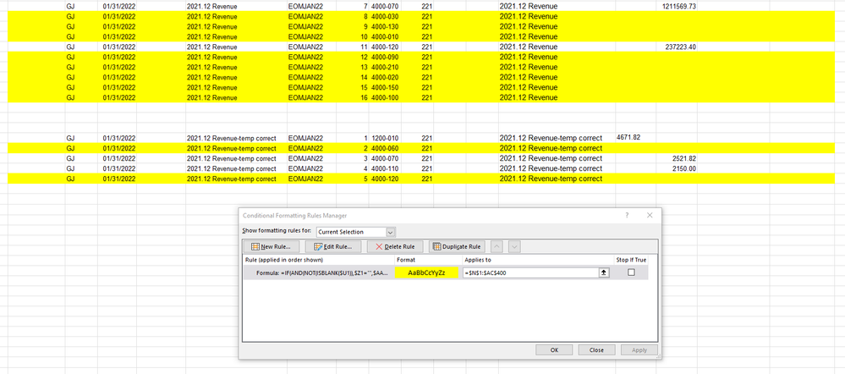This screenshot has width=845, height=374.
Task: Click line number 16 cell
Action: [353, 97]
